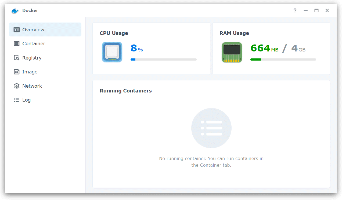
Task: Click the empty list placeholder icon
Action: tap(211, 128)
